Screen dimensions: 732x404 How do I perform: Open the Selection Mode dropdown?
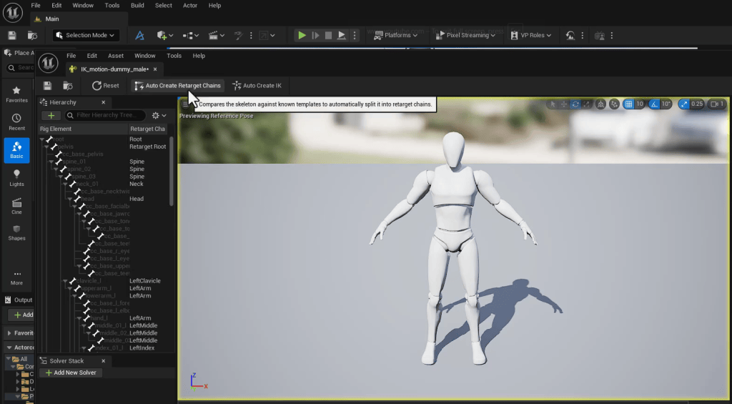pos(86,35)
